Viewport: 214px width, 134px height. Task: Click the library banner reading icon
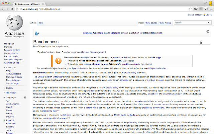click(x=37, y=33)
